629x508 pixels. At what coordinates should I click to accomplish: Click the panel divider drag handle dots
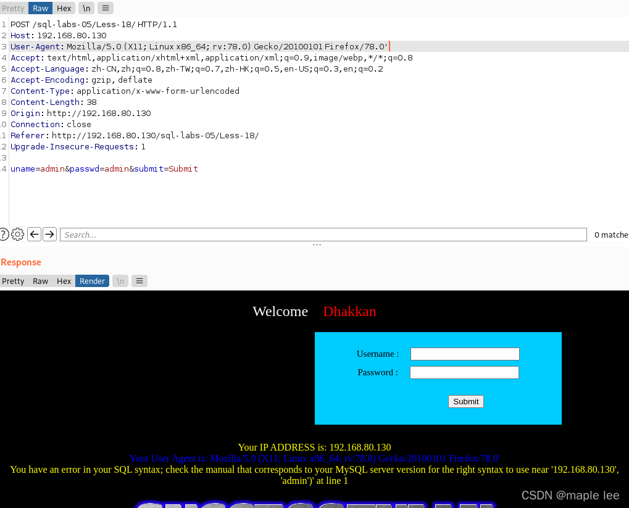317,244
